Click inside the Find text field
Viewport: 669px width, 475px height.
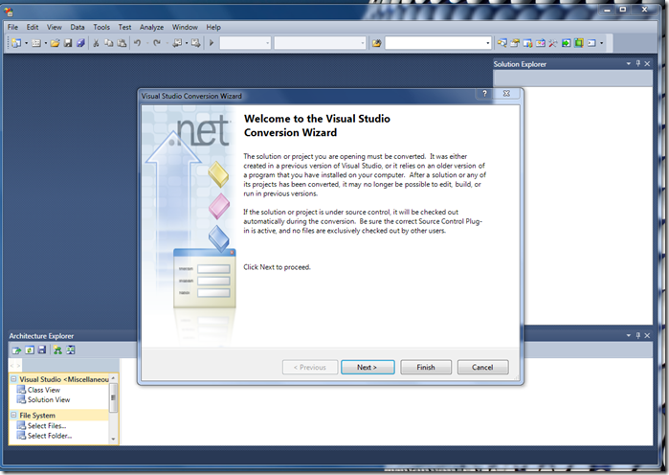pos(435,43)
